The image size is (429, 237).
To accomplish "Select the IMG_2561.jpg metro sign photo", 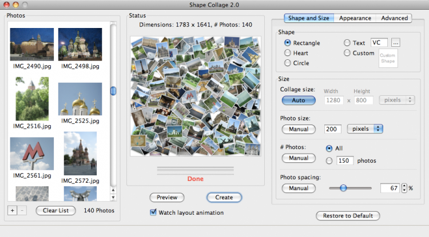I will (32, 154).
